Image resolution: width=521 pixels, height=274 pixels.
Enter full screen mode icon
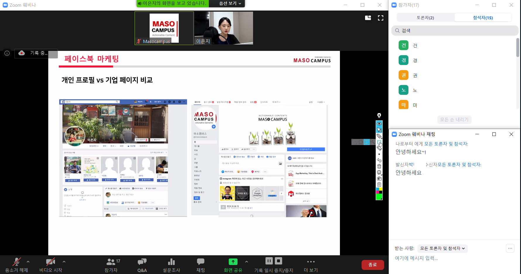pyautogui.click(x=381, y=18)
